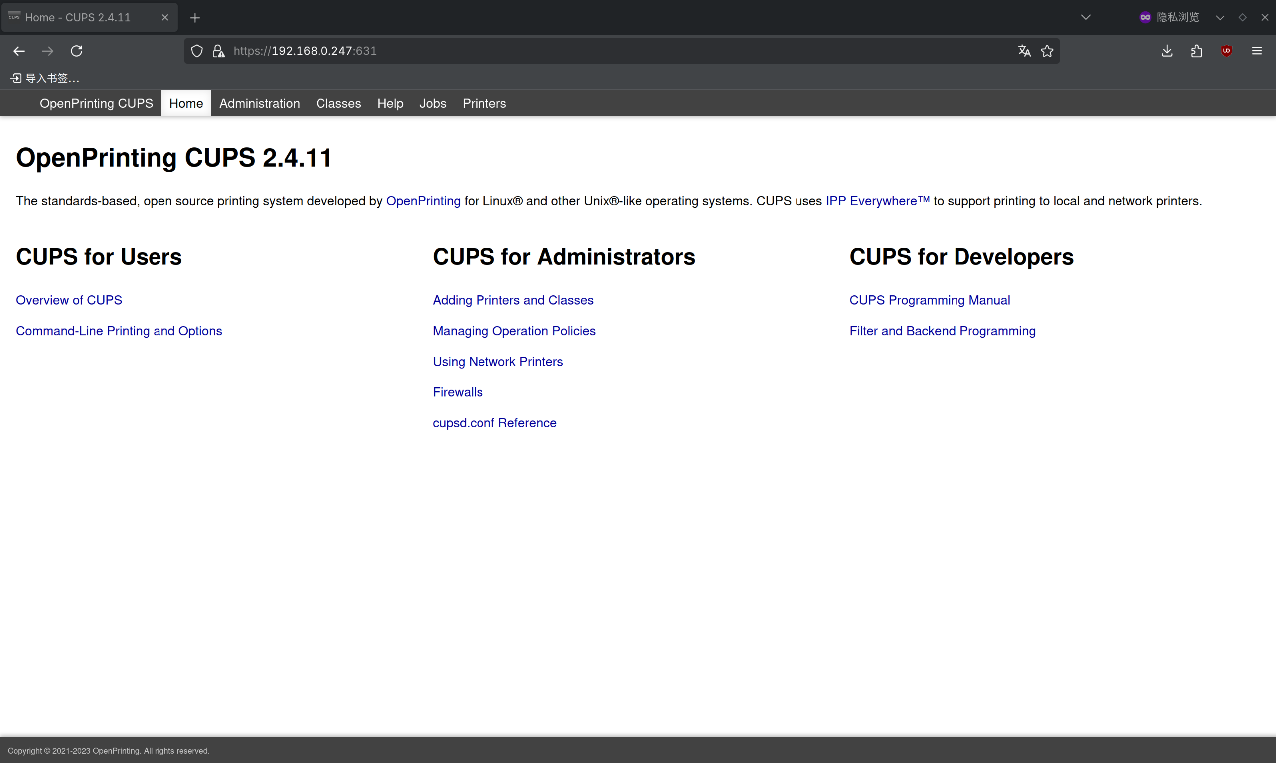The height and width of the screenshot is (763, 1276).
Task: Open a new browser tab
Action: 195,18
